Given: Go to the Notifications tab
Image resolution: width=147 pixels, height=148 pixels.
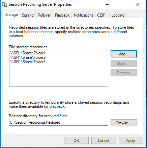Looking at the screenshot, I should [84, 15].
